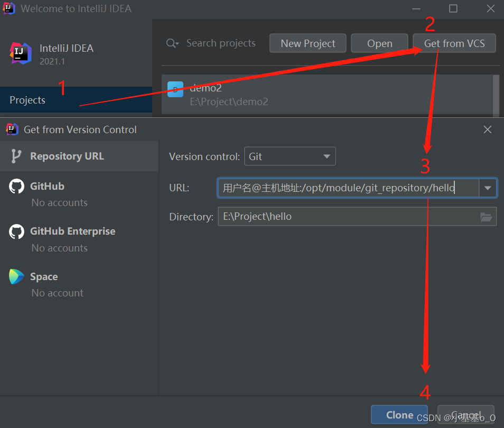
Task: Click IntelliJ icon in Get from Version Control title
Action: [x=12, y=129]
